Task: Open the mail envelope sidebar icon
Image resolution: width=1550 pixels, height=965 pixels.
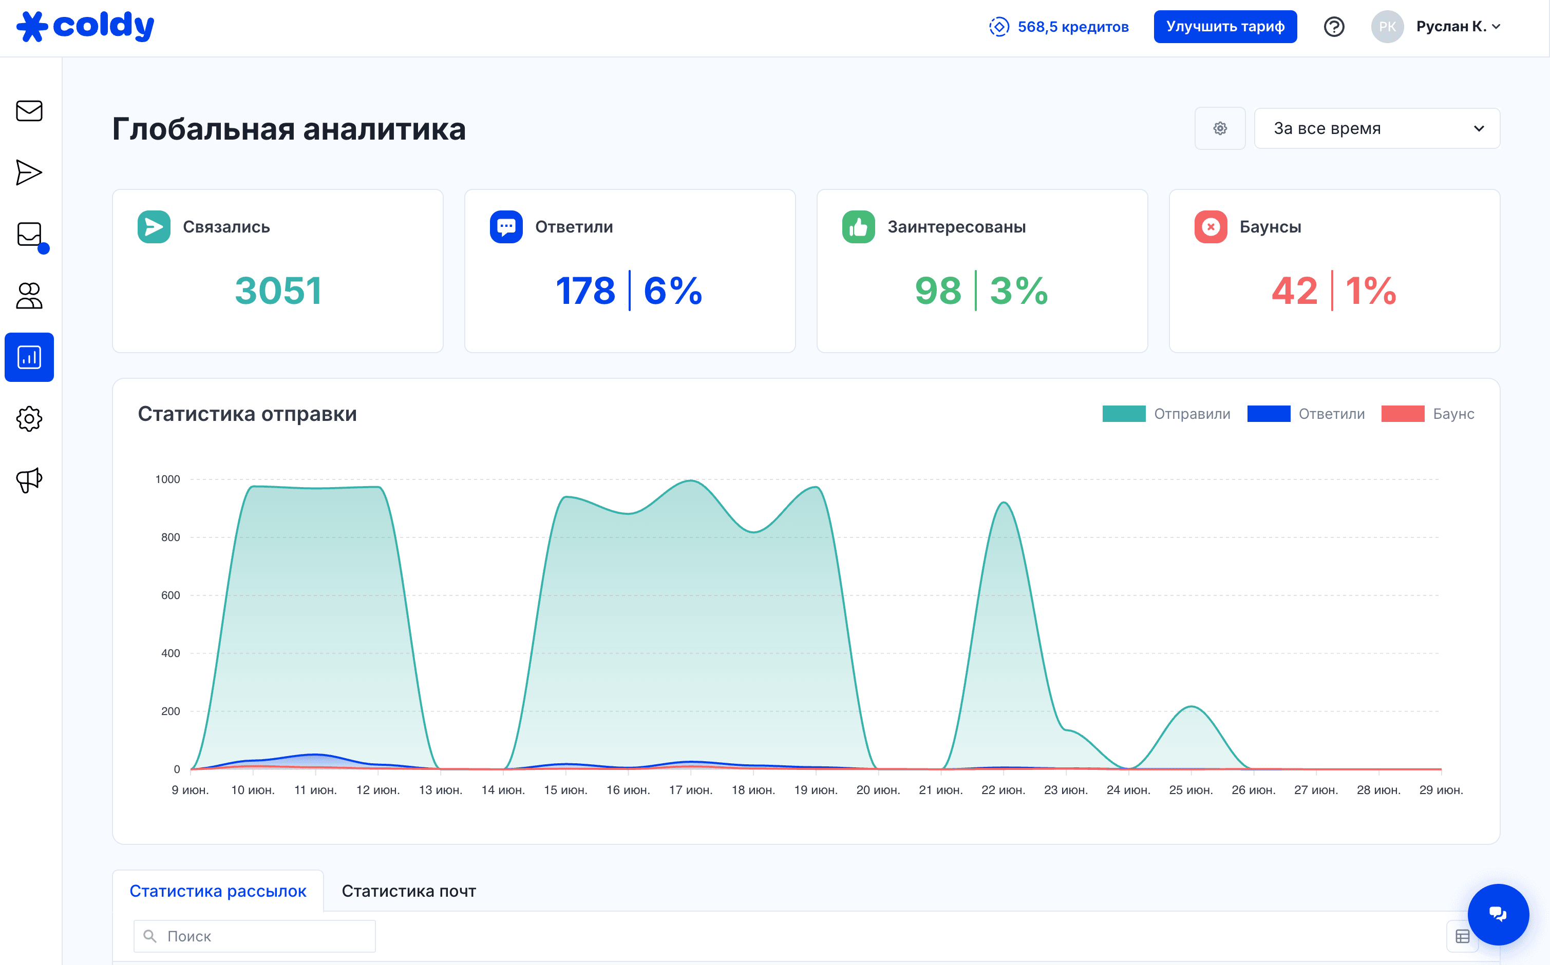Action: tap(29, 111)
